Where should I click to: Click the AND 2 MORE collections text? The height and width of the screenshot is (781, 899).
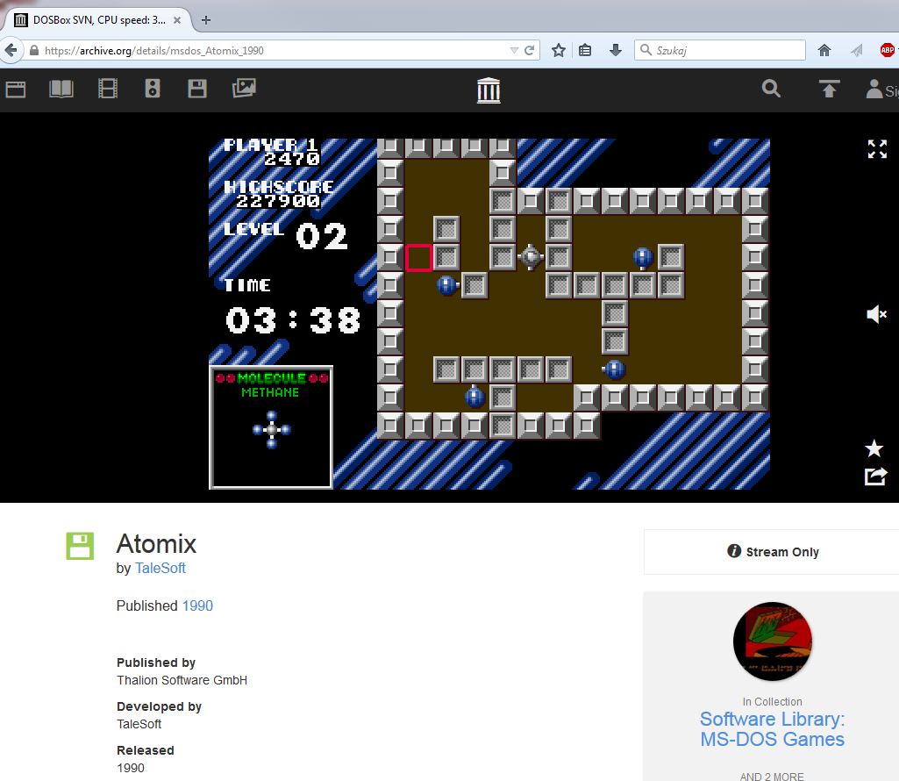(772, 776)
